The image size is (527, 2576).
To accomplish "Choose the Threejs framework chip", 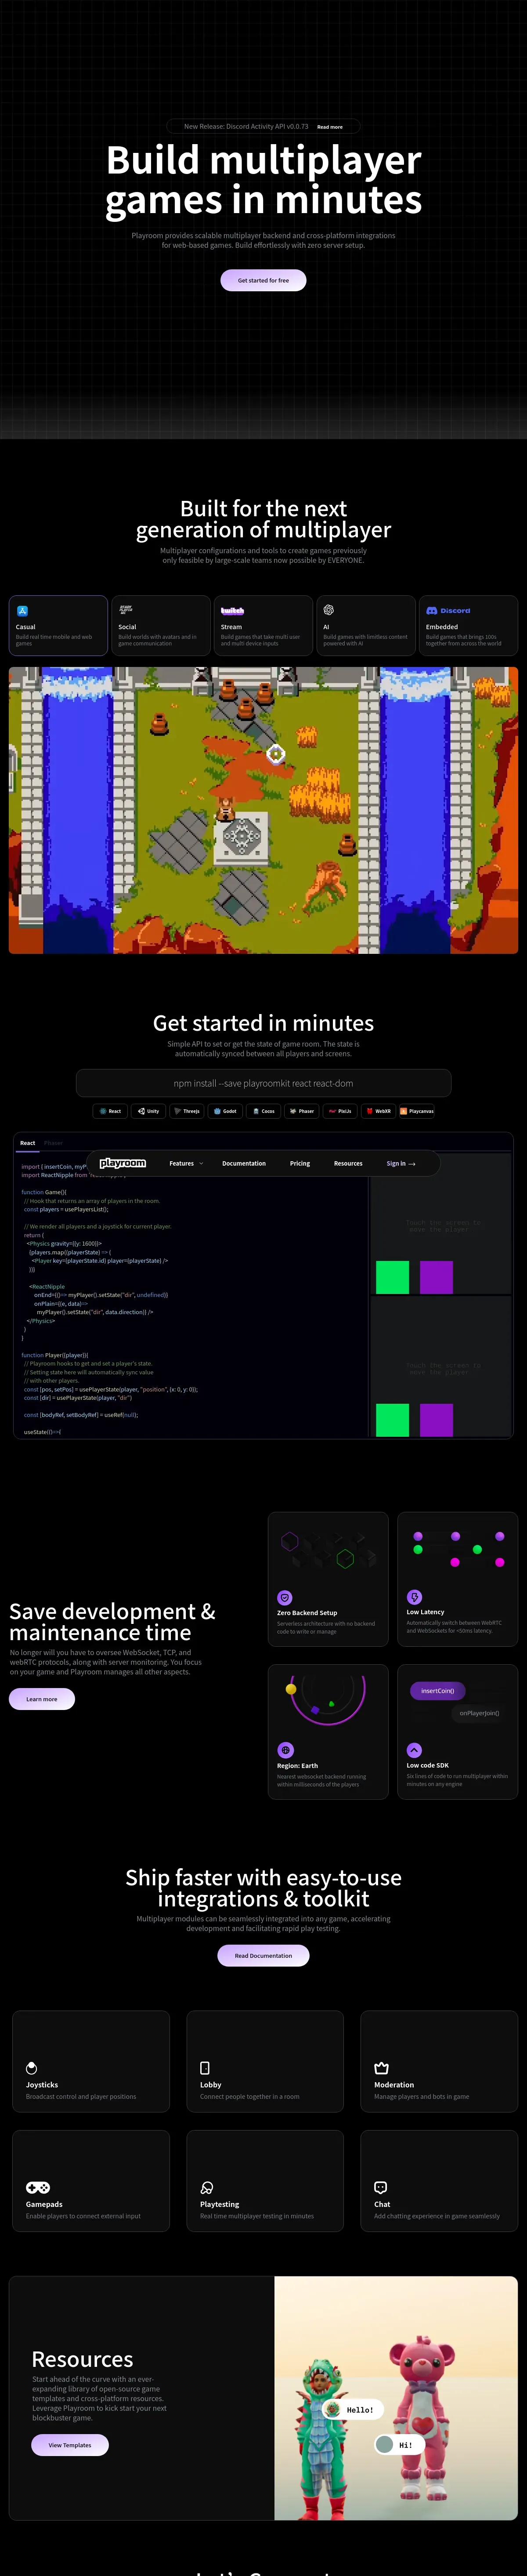I will 187,1111.
